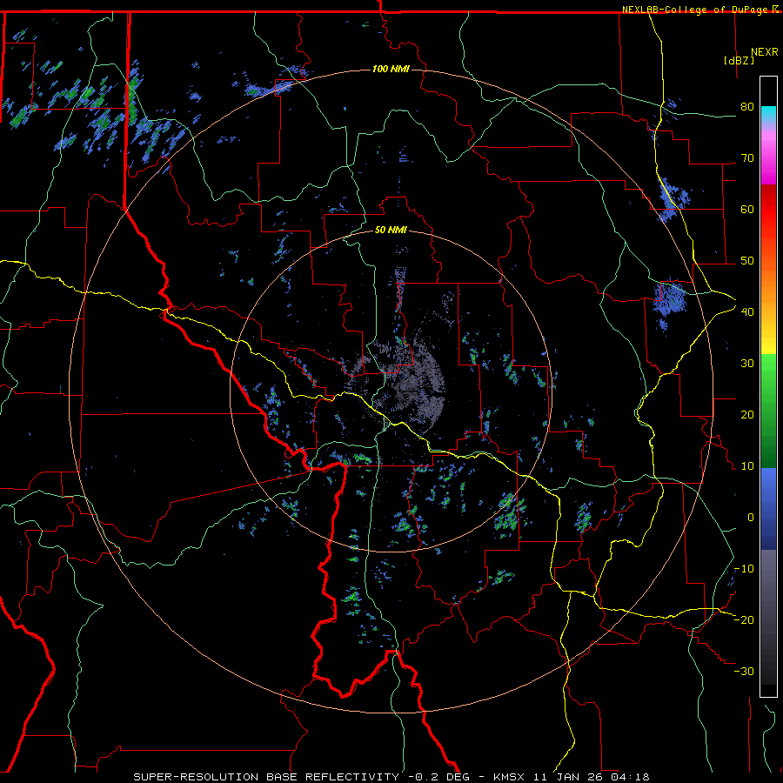Image resolution: width=783 pixels, height=783 pixels.
Task: Click the "11 JAN 26 04:18" timestamp
Action: coord(592,777)
